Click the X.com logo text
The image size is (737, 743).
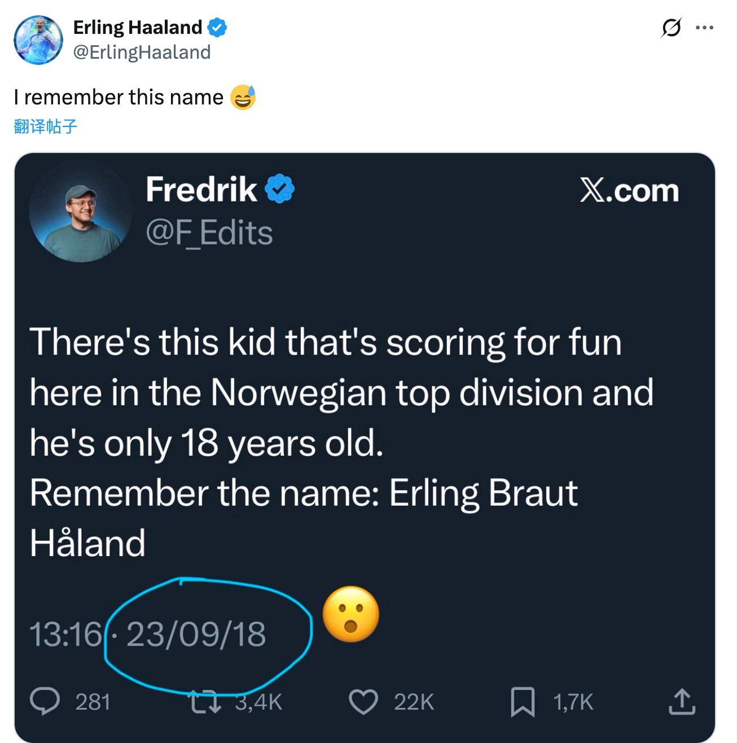[629, 190]
